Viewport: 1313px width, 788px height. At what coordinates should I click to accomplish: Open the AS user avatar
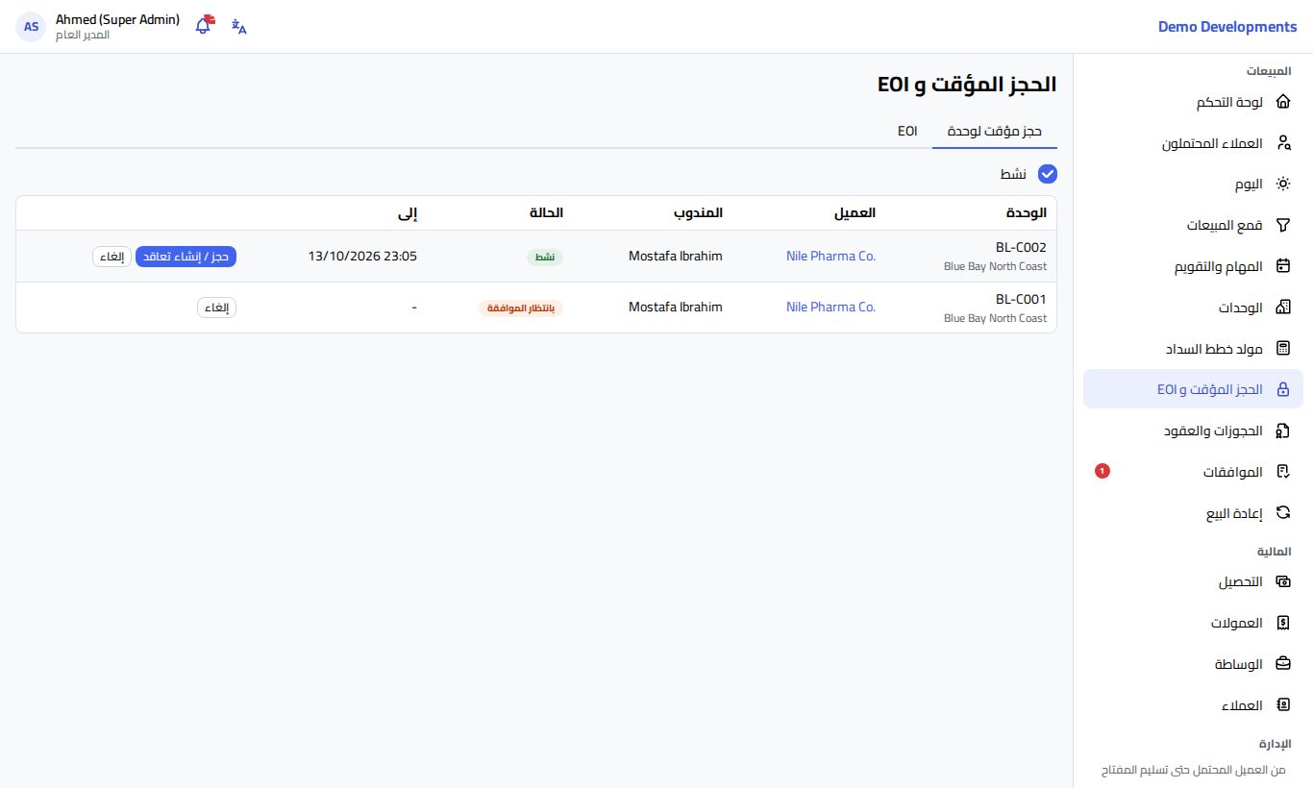click(32, 27)
